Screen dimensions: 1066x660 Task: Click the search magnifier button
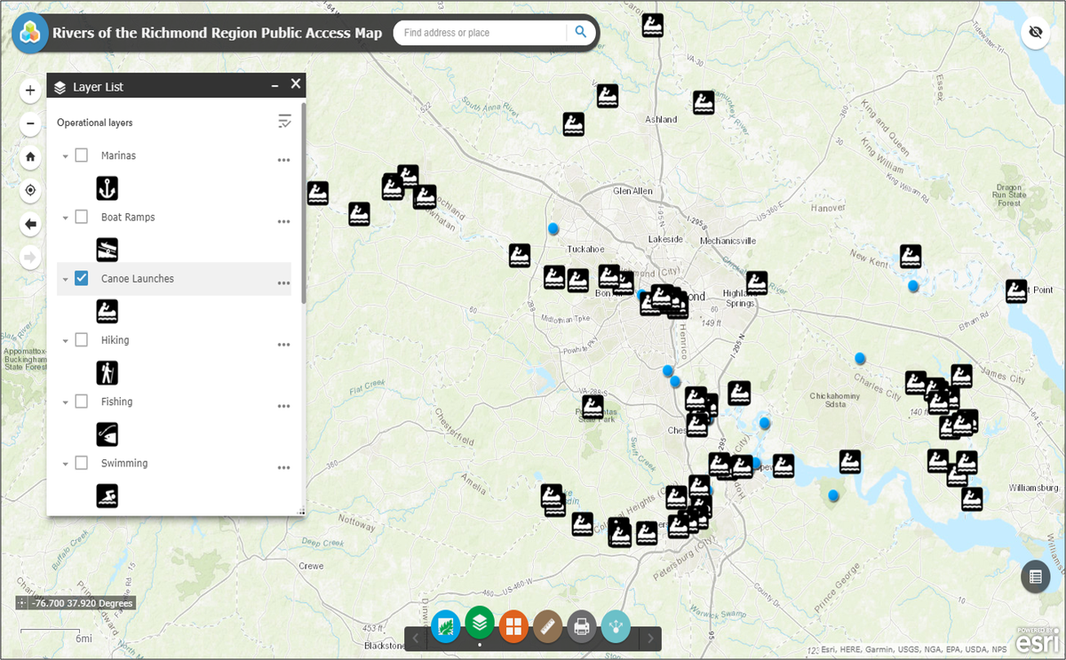[581, 31]
